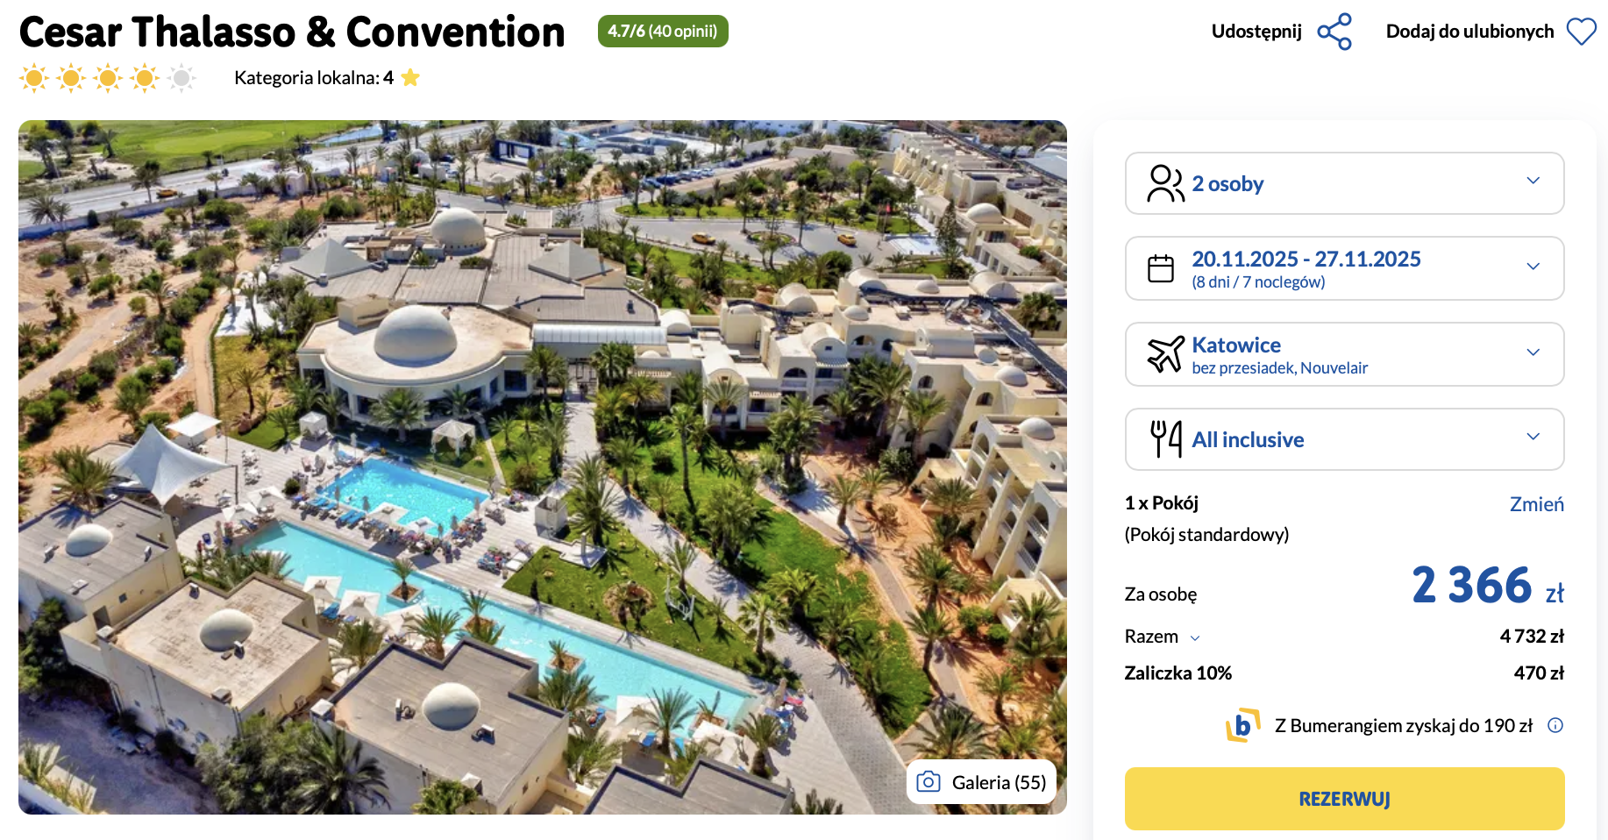Open the All inclusive board dropdown
The image size is (1608, 840).
1533,437
